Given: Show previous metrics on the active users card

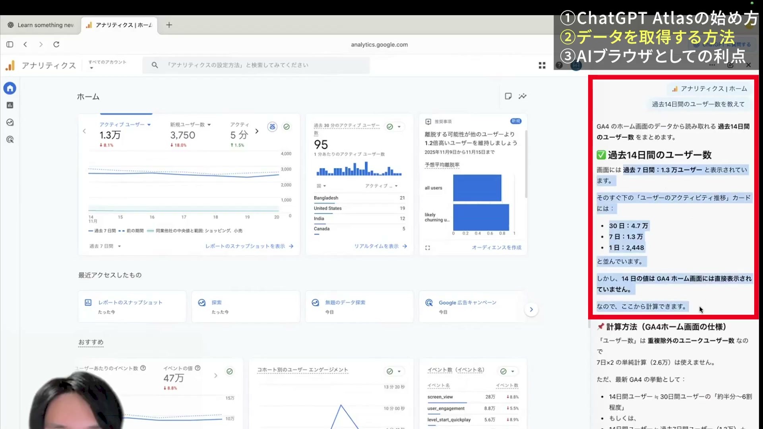Looking at the screenshot, I should (84, 131).
